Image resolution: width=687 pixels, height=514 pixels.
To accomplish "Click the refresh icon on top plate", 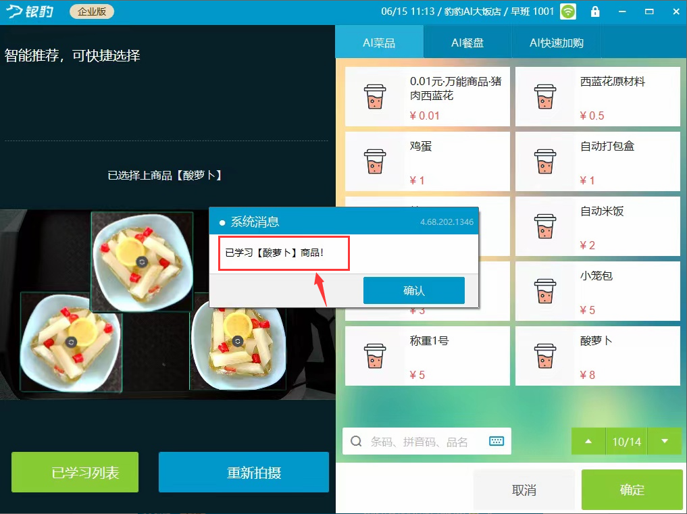I will [142, 262].
